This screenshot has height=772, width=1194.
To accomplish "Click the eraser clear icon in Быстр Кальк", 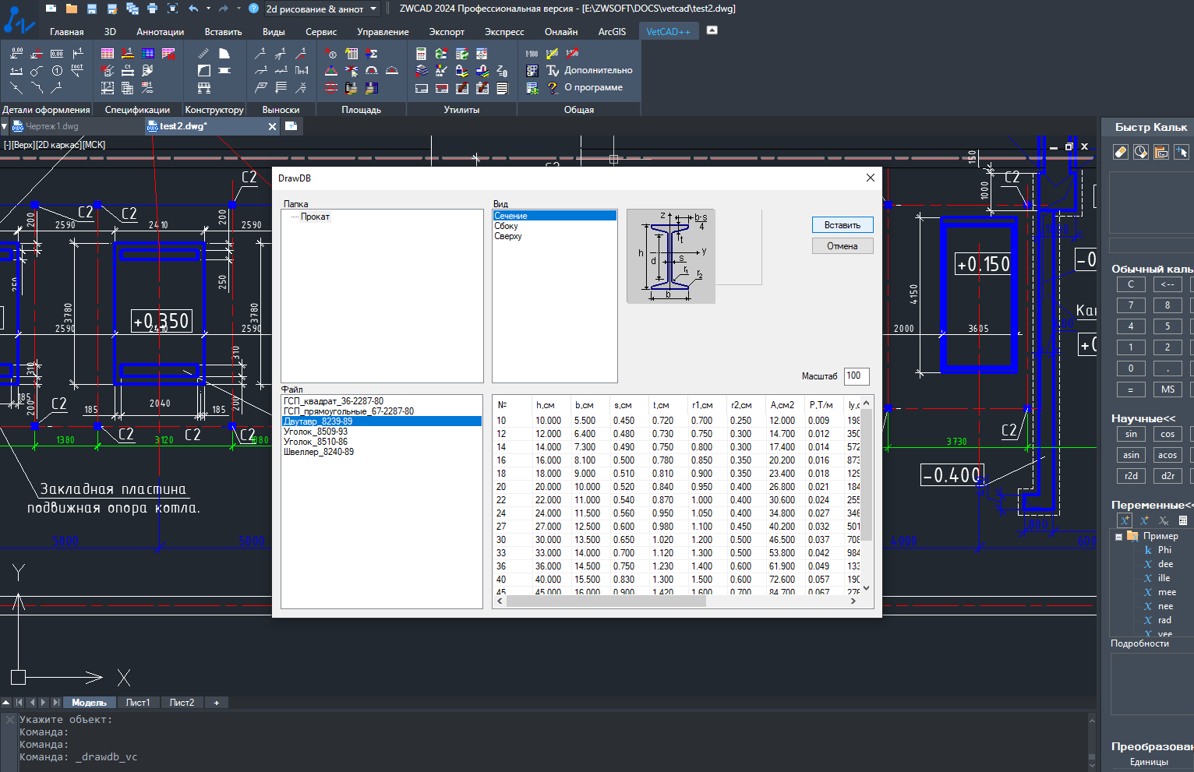I will pos(1121,152).
